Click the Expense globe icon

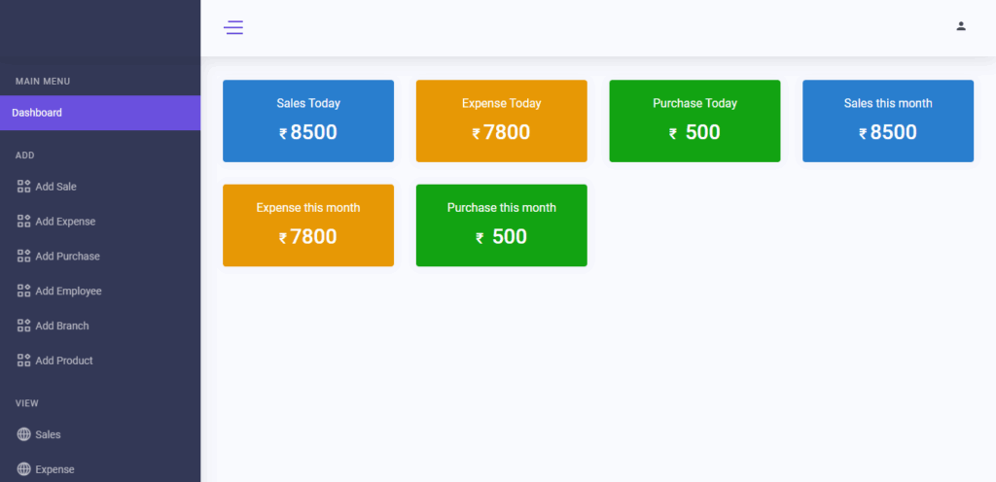point(24,469)
